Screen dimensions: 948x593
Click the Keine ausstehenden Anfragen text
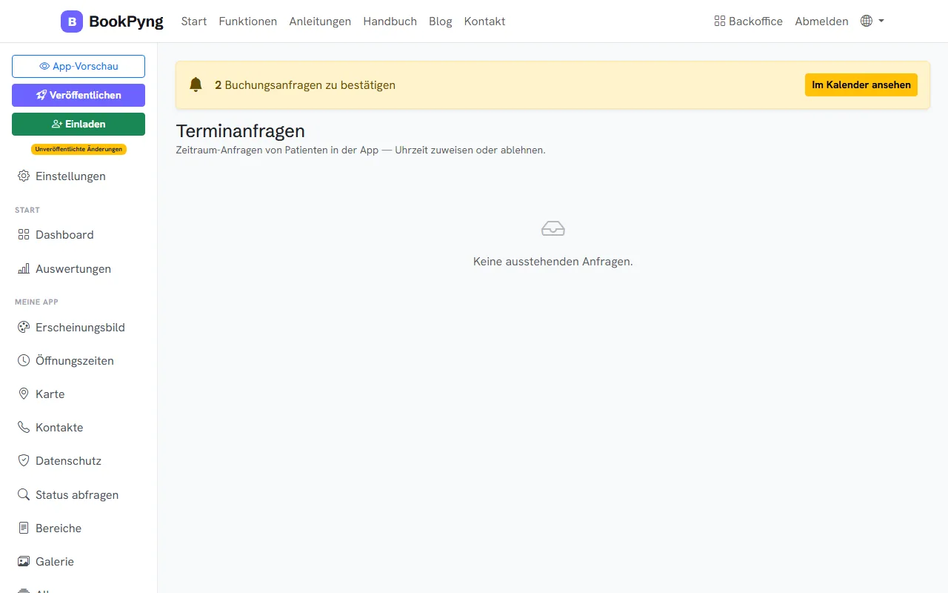(x=553, y=262)
